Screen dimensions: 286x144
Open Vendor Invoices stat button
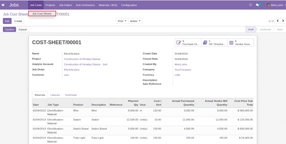point(241,42)
